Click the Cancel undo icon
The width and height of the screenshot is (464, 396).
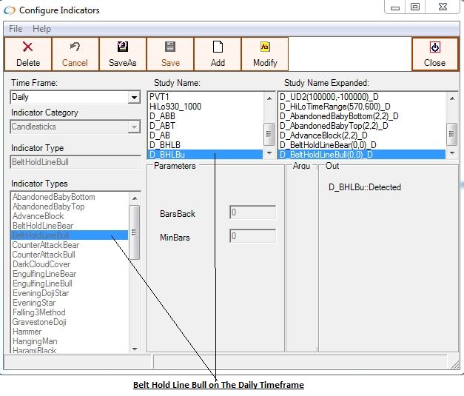click(75, 47)
